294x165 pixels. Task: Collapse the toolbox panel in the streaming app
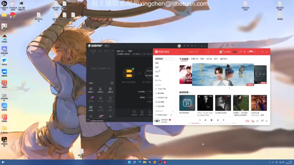112,83
